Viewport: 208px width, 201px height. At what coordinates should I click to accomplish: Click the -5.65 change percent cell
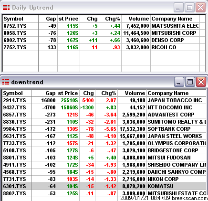(110, 129)
